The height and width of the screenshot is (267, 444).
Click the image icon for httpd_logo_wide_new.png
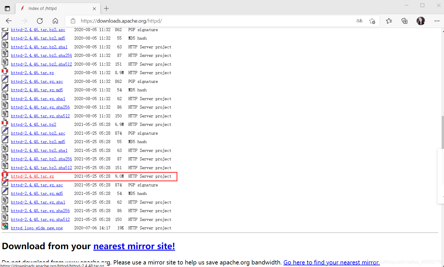(x=5, y=226)
